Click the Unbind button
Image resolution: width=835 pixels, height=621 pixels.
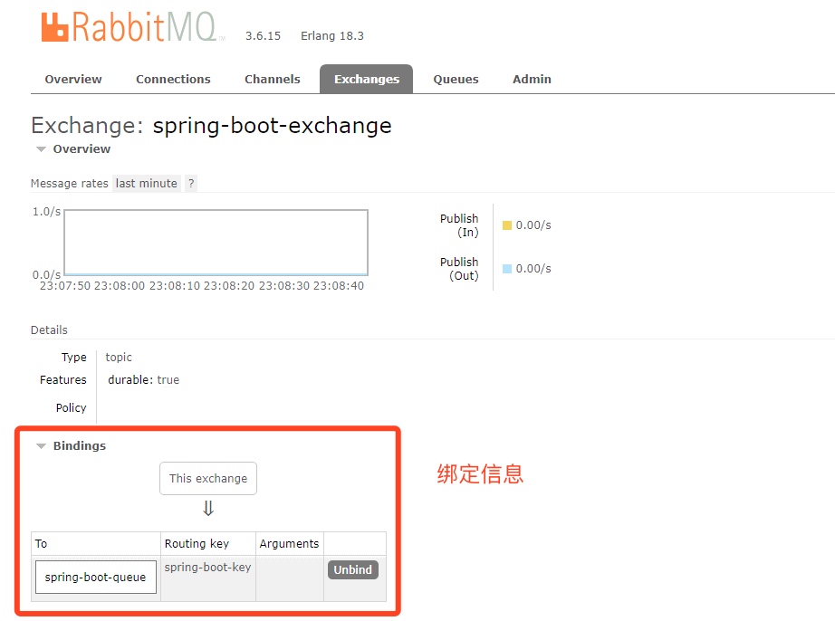point(352,569)
